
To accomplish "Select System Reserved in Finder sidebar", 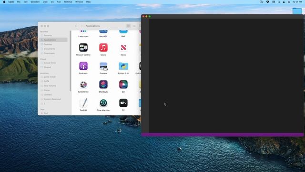I will [x=53, y=99].
